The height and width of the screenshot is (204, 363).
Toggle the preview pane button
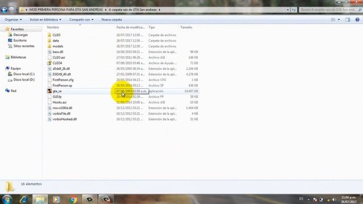[x=348, y=20]
